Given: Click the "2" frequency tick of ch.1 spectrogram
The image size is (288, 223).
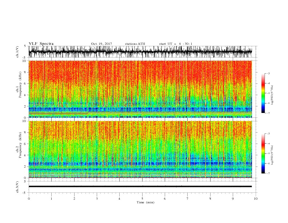Looking at the screenshot, I should coord(25,106).
